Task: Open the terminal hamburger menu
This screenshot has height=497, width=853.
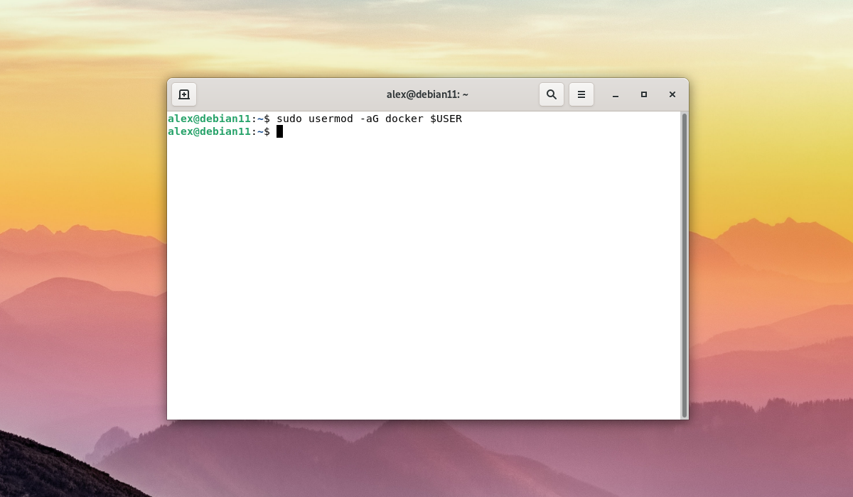Action: tap(581, 94)
